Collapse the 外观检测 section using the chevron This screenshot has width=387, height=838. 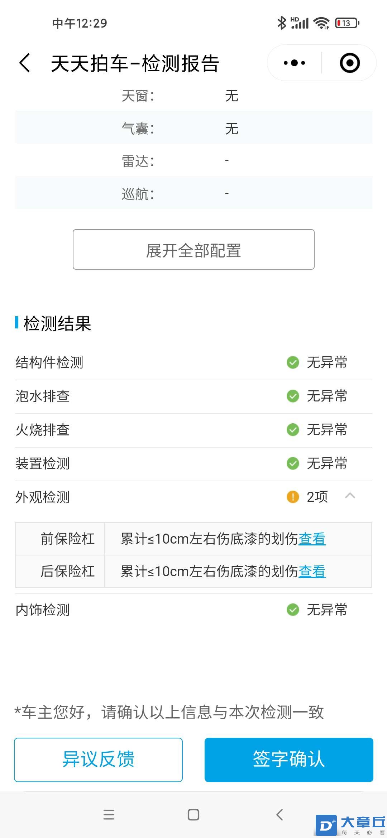pyautogui.click(x=350, y=496)
